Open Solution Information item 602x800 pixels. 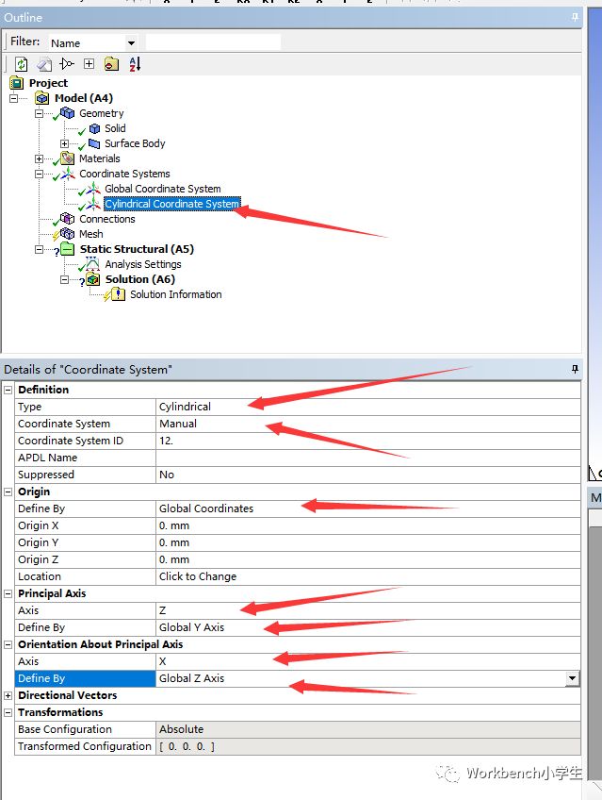175,294
